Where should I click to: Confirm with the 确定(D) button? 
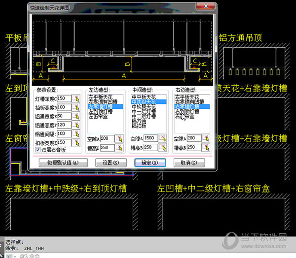(x=150, y=162)
